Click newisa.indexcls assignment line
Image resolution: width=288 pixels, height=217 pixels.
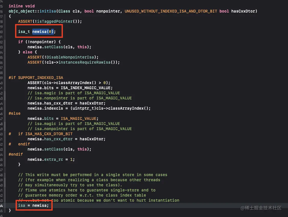(x=89, y=108)
